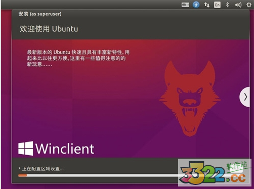The image size is (254, 189).
Task: Open the system gear menu
Action: tap(248, 5)
